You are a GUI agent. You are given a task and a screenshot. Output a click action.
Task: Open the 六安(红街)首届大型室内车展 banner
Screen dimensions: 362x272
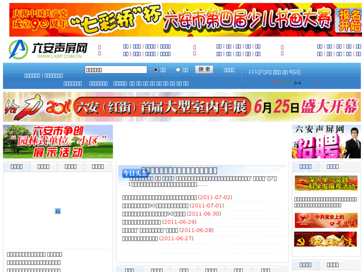pos(182,107)
